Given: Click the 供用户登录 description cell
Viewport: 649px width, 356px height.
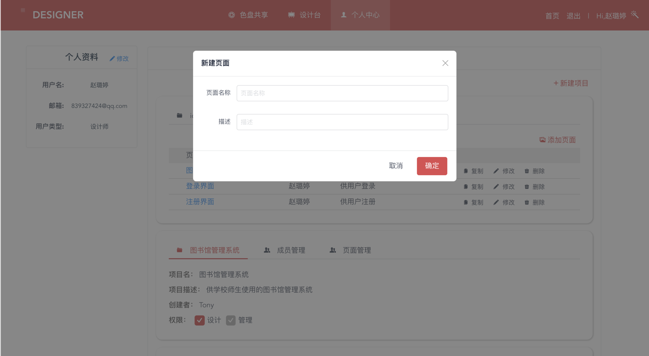Looking at the screenshot, I should coord(358,186).
